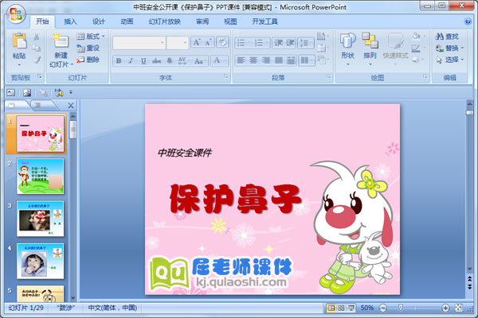478x318 pixels.
Task: Start Slide Show from status bar icon
Action: (x=351, y=308)
